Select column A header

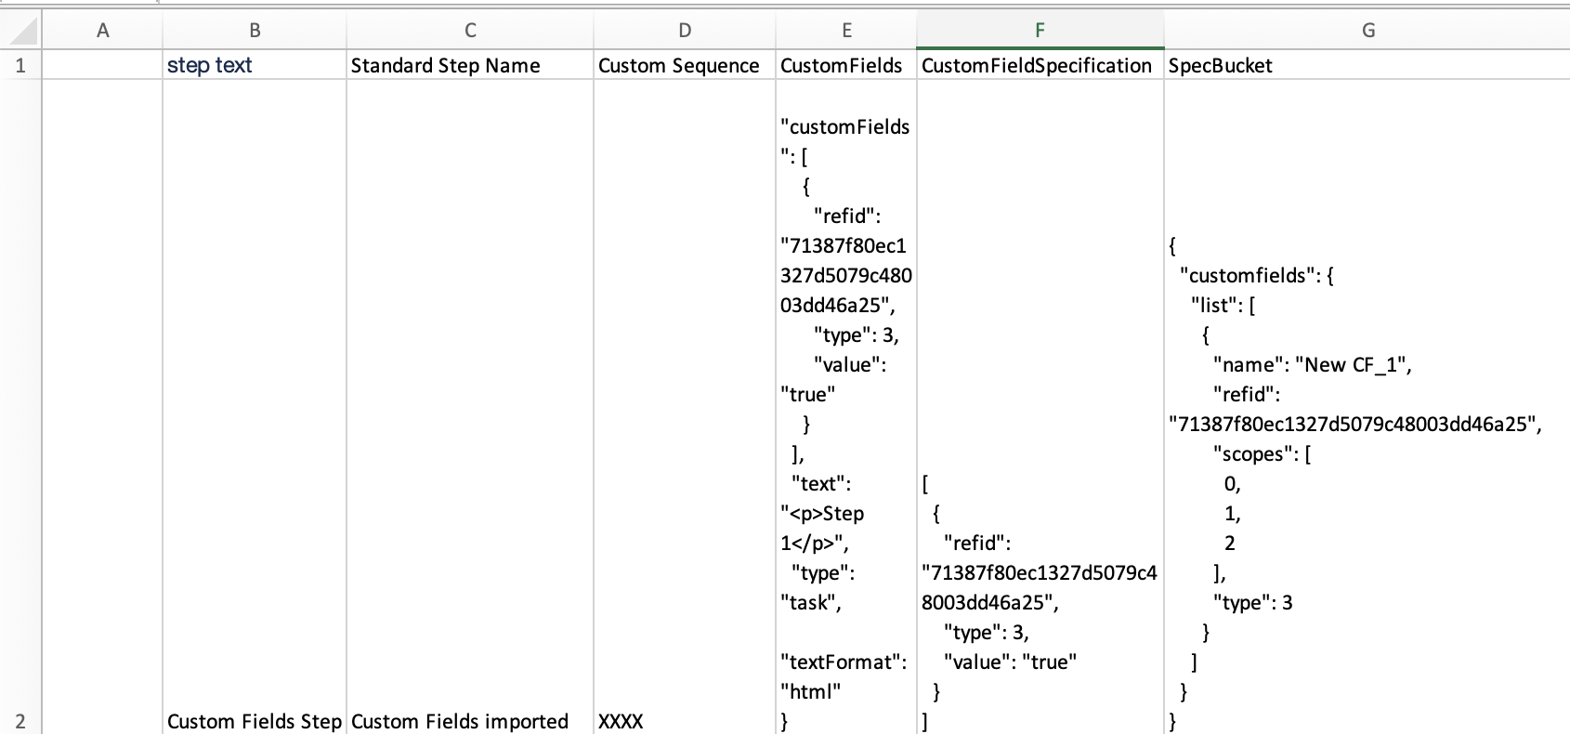[x=102, y=31]
